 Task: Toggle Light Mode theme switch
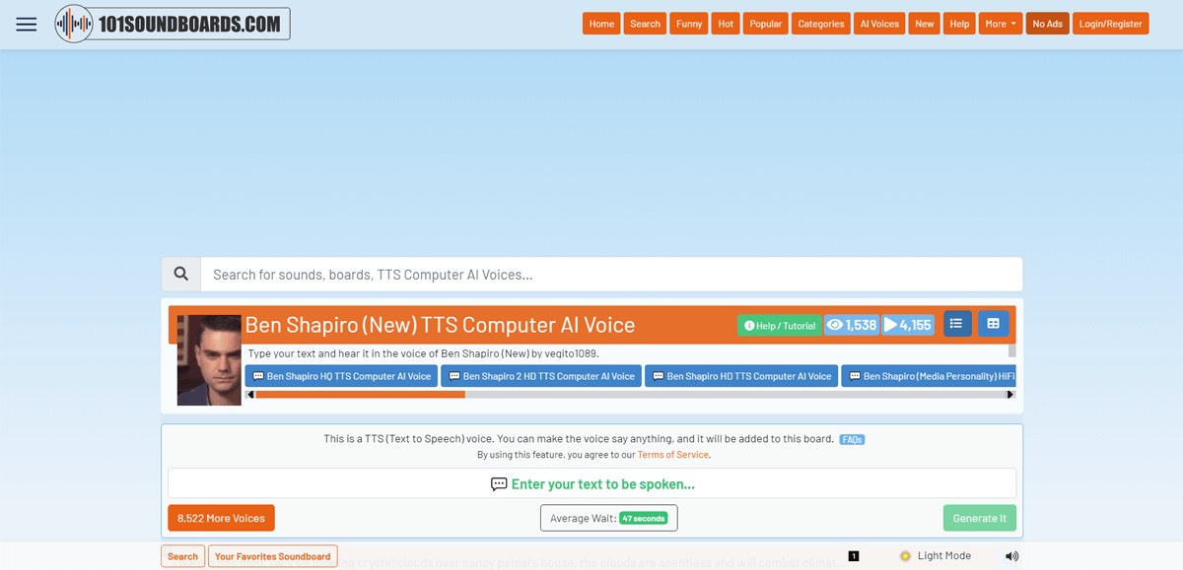click(935, 556)
